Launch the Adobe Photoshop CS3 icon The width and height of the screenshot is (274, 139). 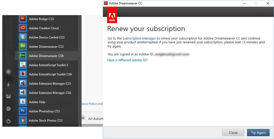[23, 111]
